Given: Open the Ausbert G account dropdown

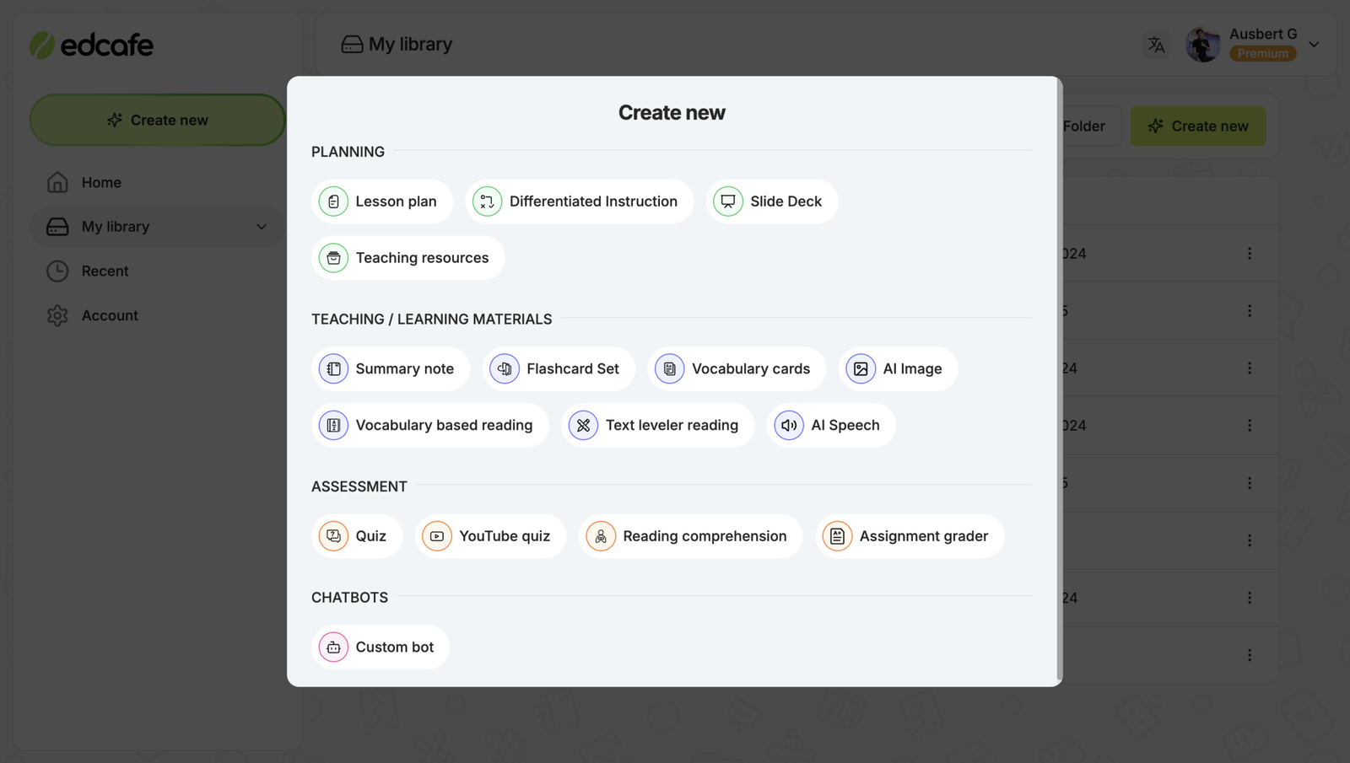Looking at the screenshot, I should coord(1314,45).
